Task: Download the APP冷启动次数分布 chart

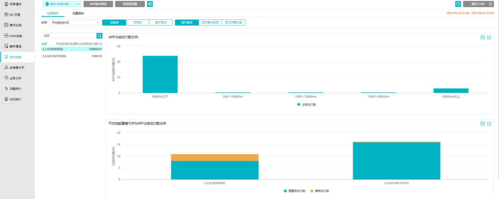Action: 489,37
